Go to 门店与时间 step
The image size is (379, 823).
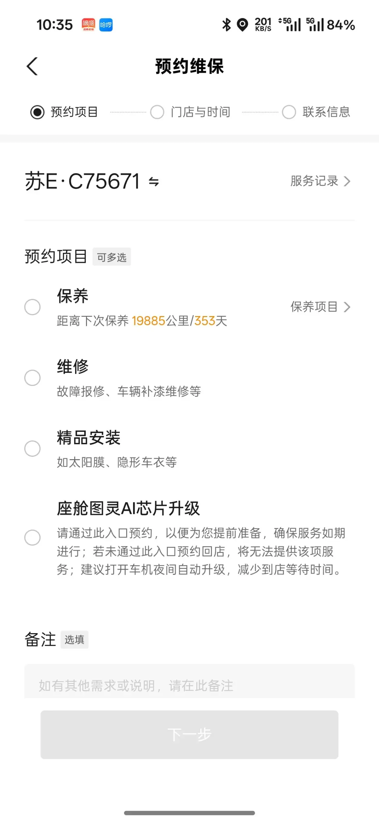(190, 112)
